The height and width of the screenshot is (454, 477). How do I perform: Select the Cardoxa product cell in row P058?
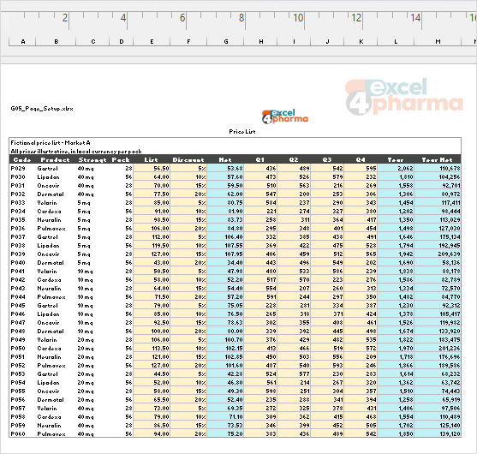pos(56,416)
